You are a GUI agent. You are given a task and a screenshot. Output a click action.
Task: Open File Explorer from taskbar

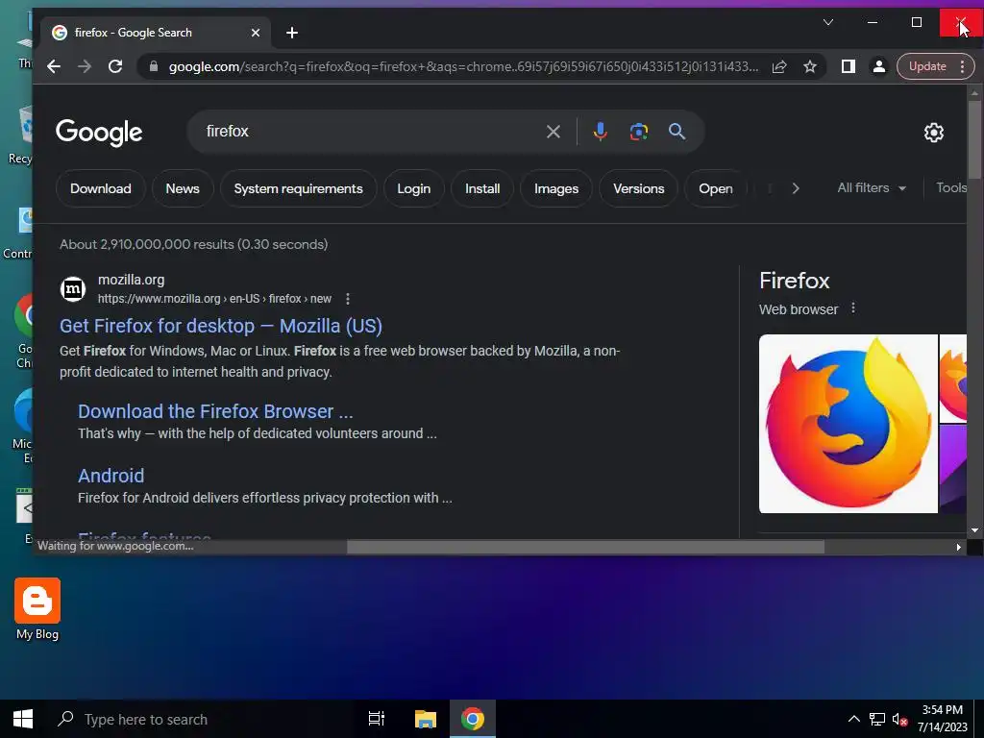(426, 719)
